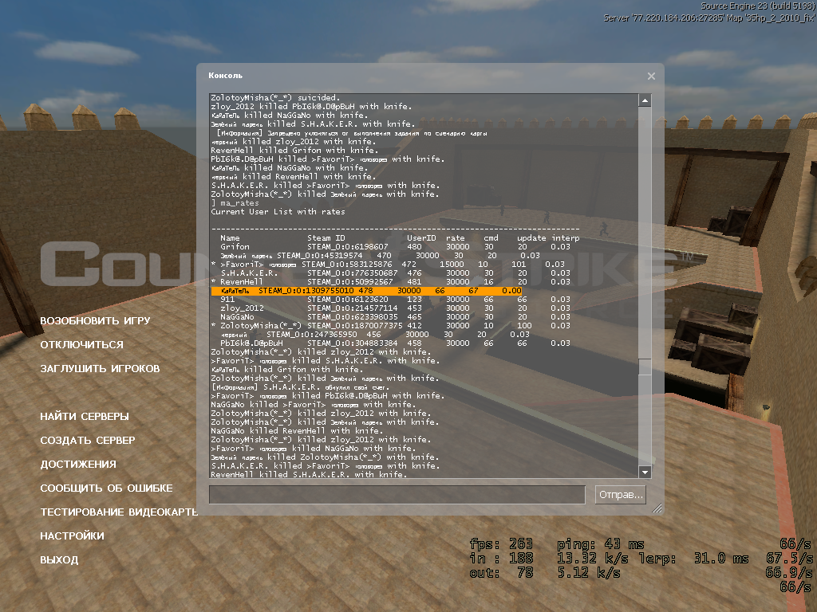
Task: Click the "UserID" column header
Action: [x=421, y=237]
